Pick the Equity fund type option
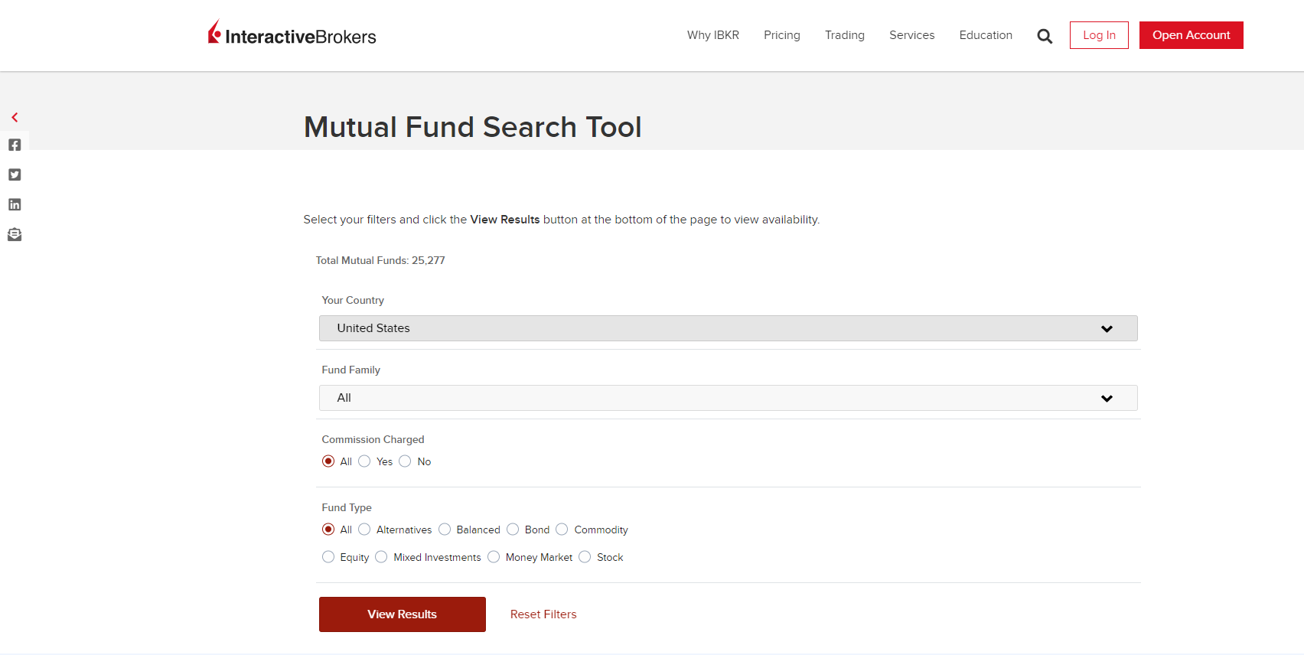This screenshot has height=655, width=1304. [329, 557]
